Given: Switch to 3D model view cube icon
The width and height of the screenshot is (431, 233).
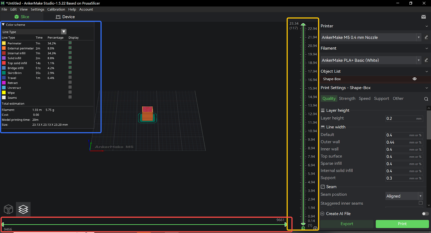Looking at the screenshot, I should point(8,209).
